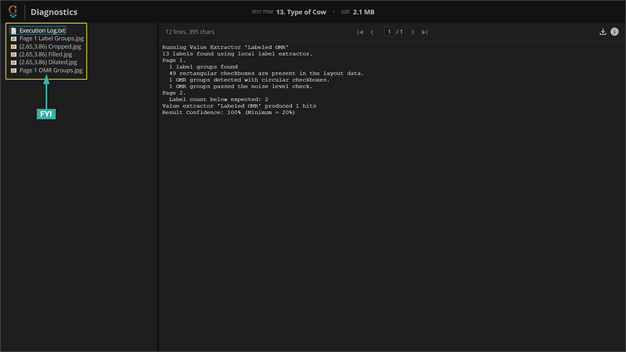Advance to the next page
The height and width of the screenshot is (352, 626).
[x=413, y=32]
